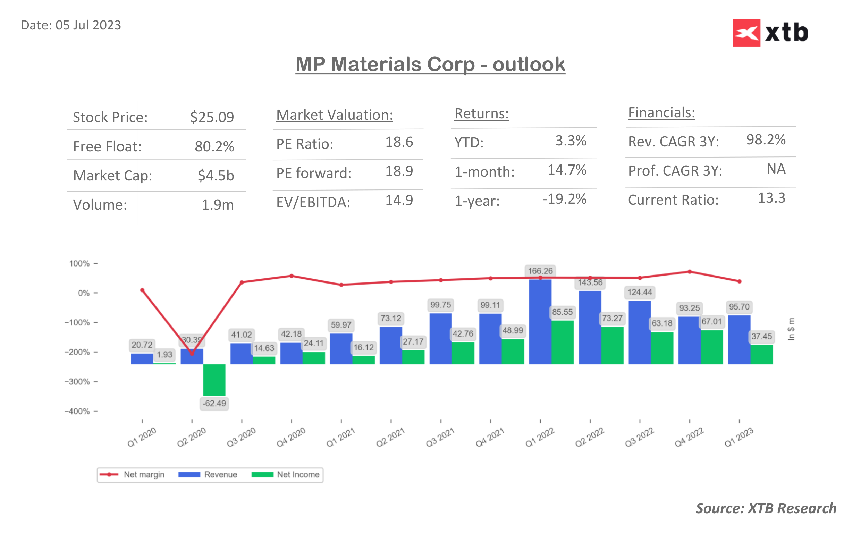The height and width of the screenshot is (533, 861).
Task: Click the Q3 2021 x-axis label
Action: click(x=440, y=437)
